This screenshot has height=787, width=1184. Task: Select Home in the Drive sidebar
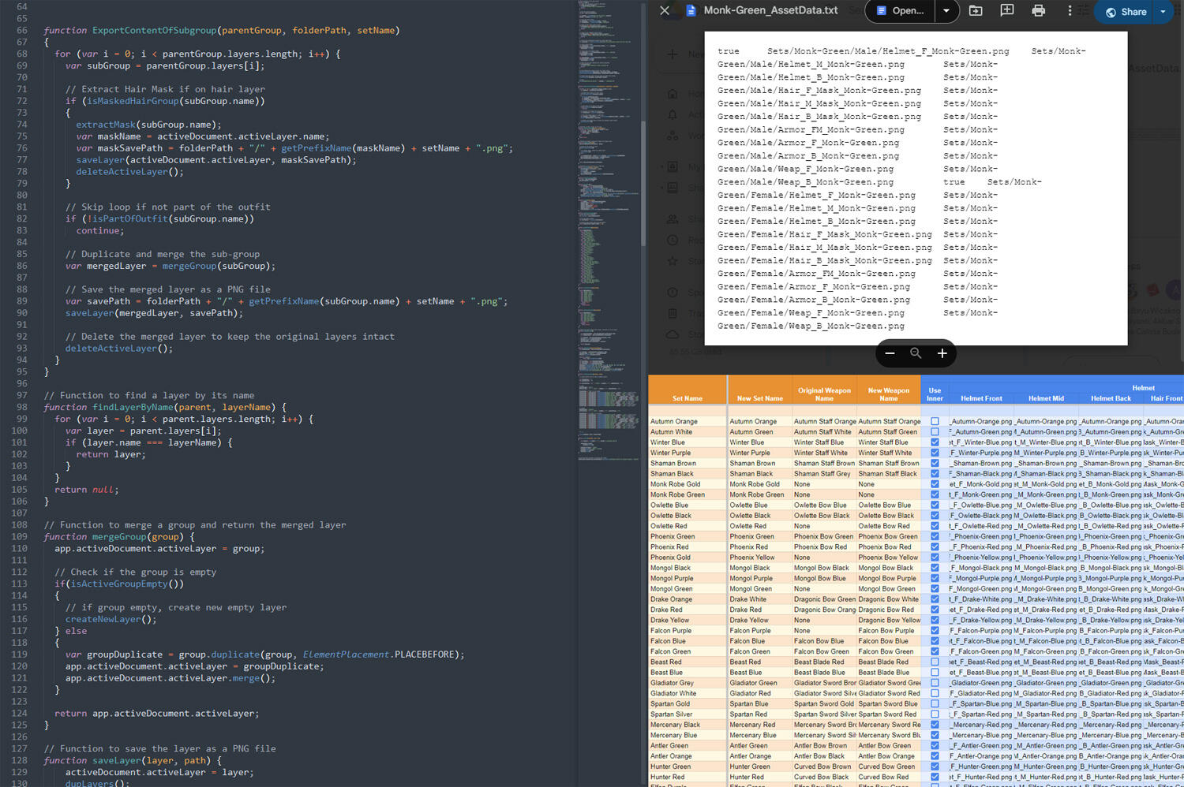[673, 95]
